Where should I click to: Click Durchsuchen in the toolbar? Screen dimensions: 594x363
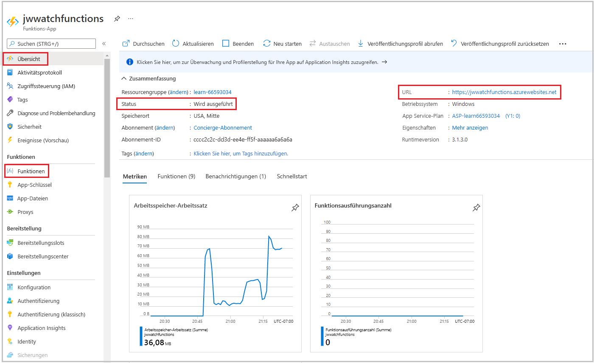[143, 44]
